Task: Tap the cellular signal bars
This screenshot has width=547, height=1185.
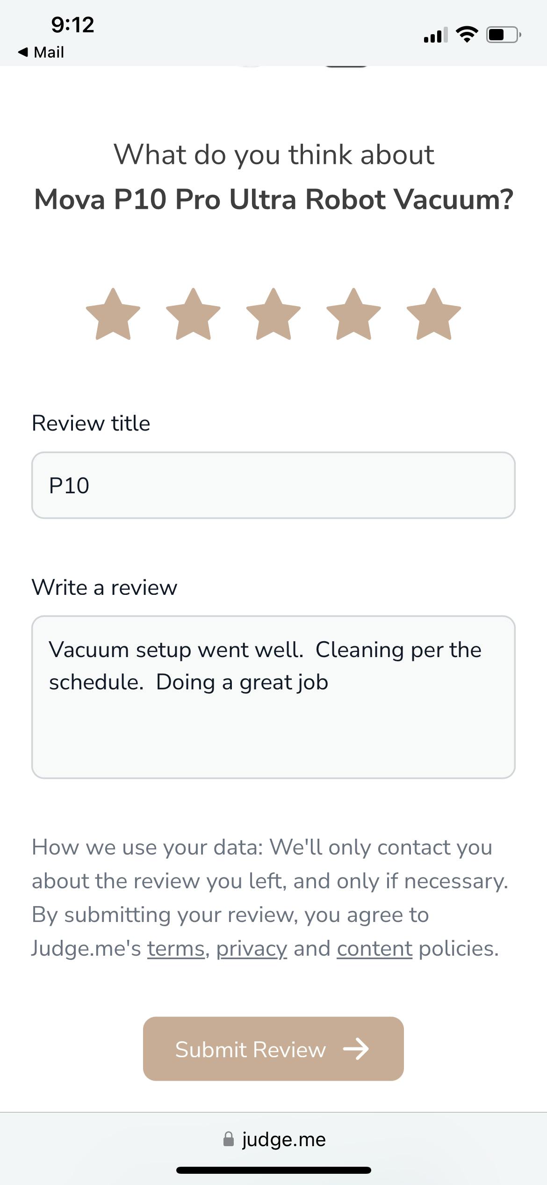Action: click(x=435, y=35)
